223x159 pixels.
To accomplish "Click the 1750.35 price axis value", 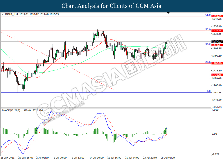I will click(217, 93).
